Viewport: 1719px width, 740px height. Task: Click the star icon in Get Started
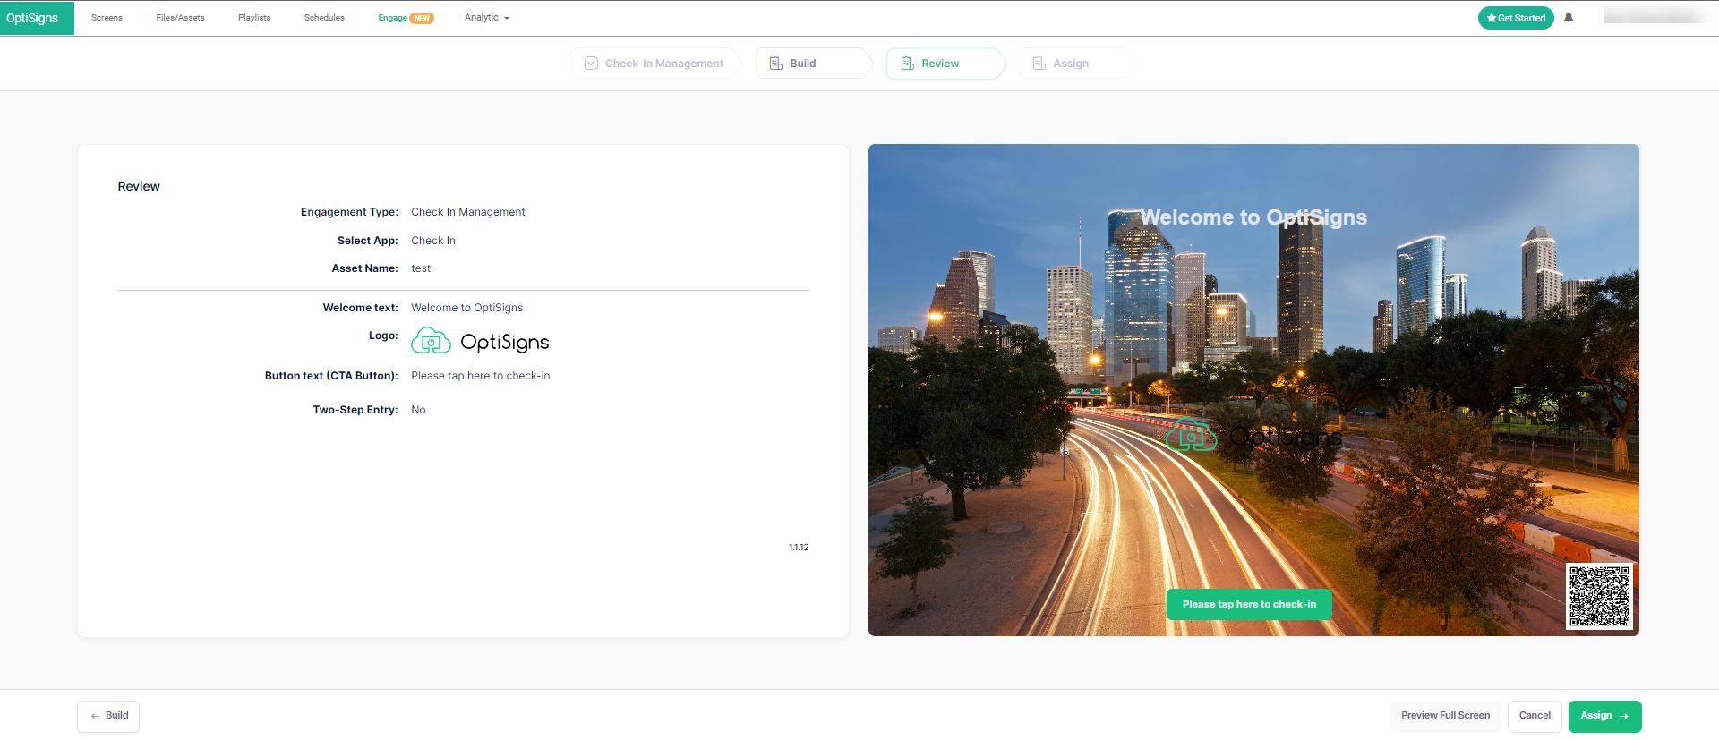point(1492,18)
